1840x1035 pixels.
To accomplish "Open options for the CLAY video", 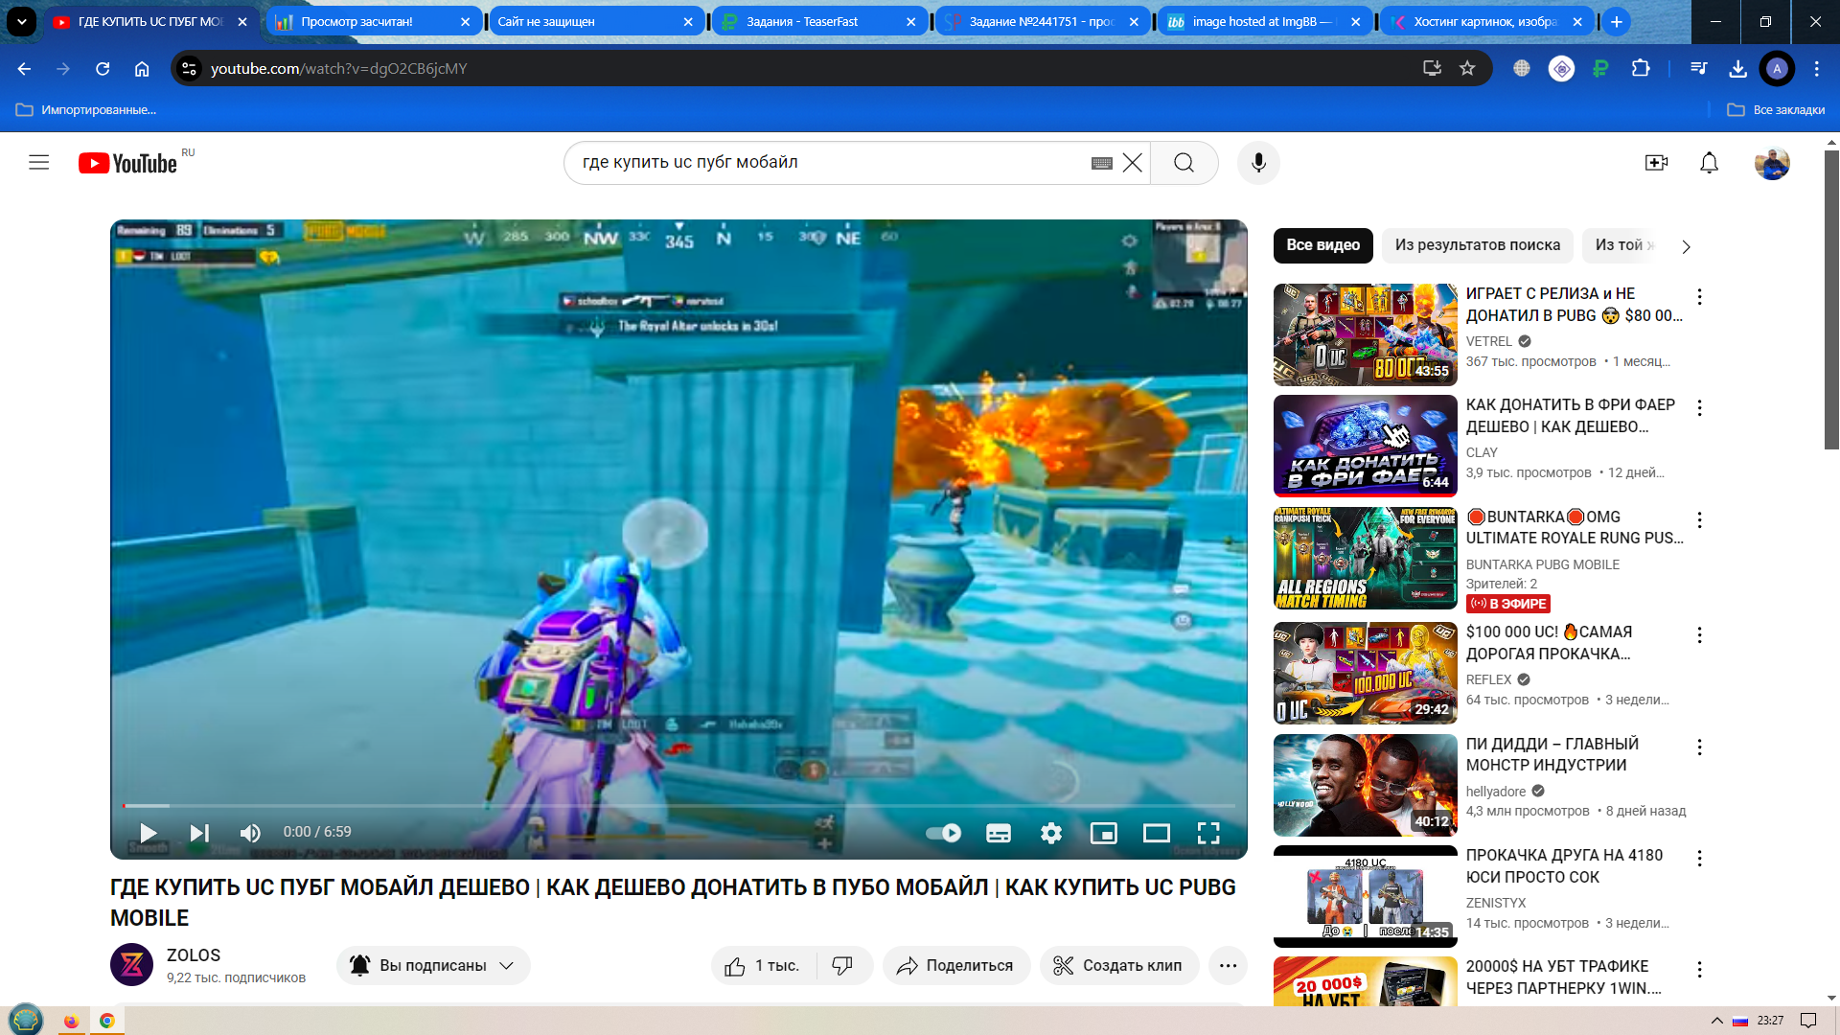I will 1699,408.
